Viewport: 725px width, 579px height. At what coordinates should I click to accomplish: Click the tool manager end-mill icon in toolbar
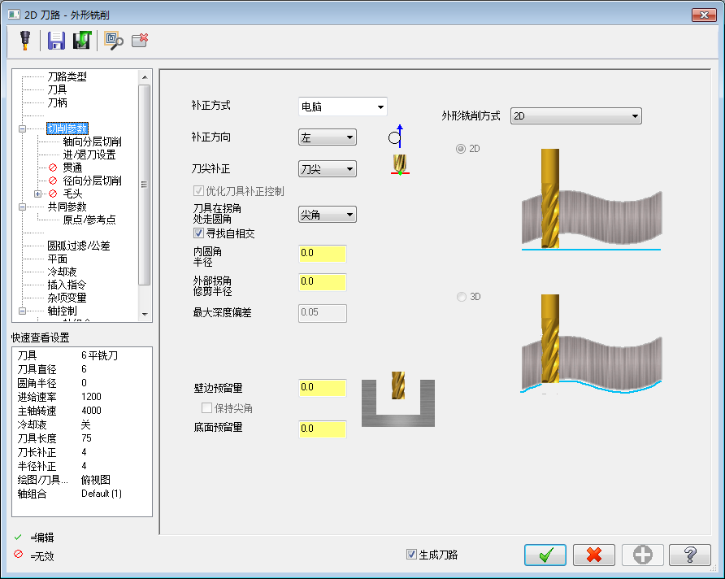[x=25, y=41]
